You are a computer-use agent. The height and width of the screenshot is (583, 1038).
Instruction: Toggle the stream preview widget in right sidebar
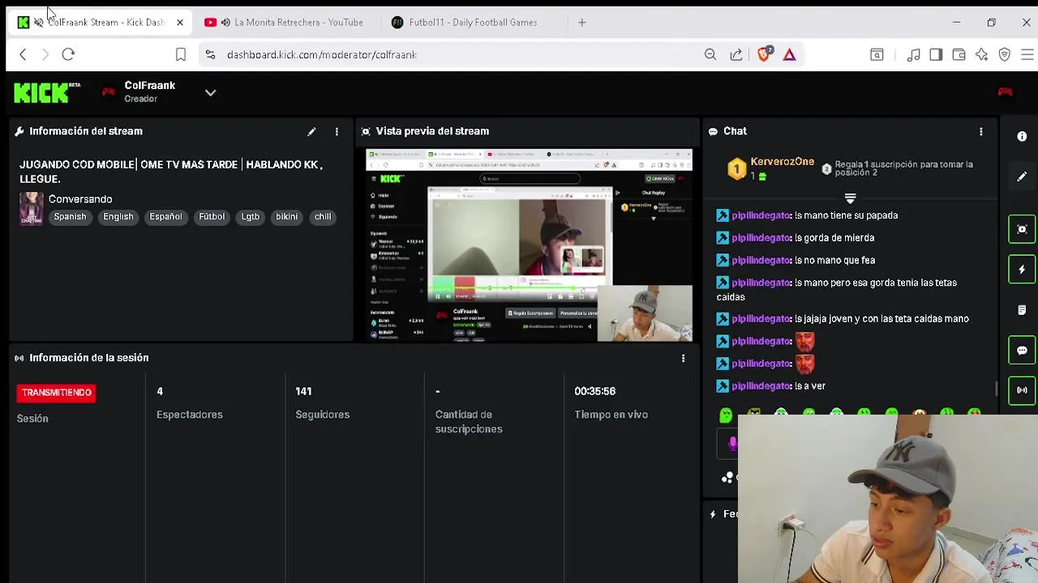coord(1022,229)
